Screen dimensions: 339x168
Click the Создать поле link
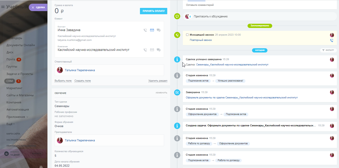(82, 81)
